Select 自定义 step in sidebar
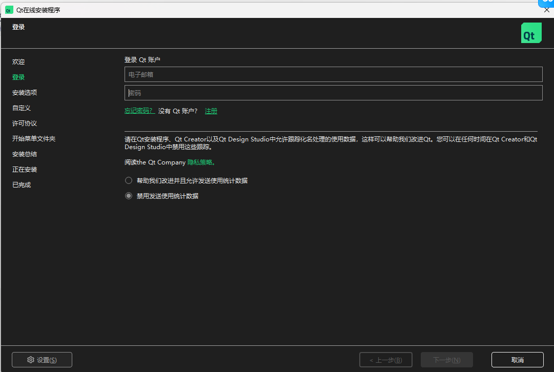 [x=22, y=108]
